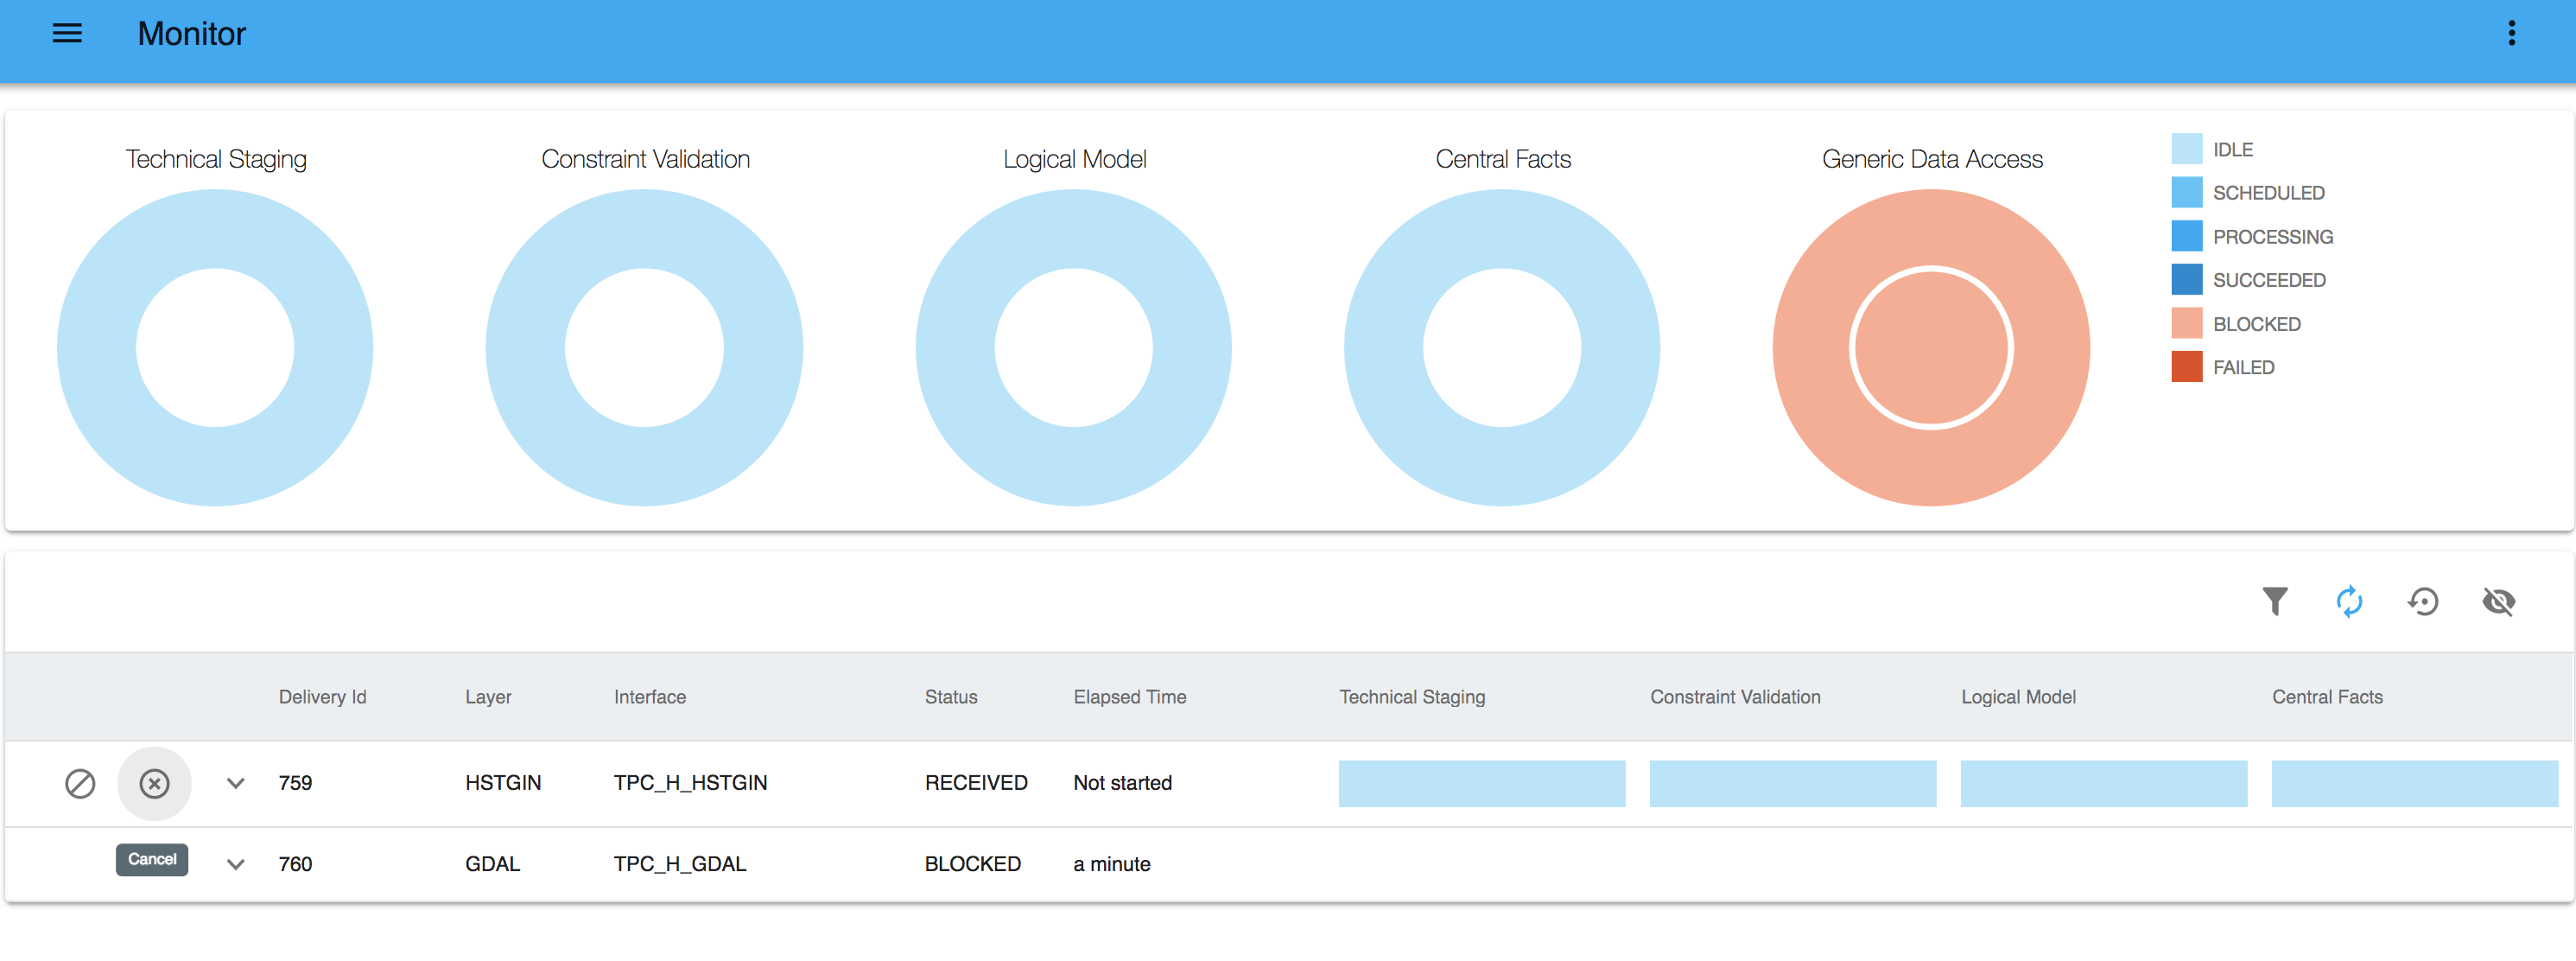Click the HSTGIN layer cell
2576x961 pixels.
[x=503, y=783]
